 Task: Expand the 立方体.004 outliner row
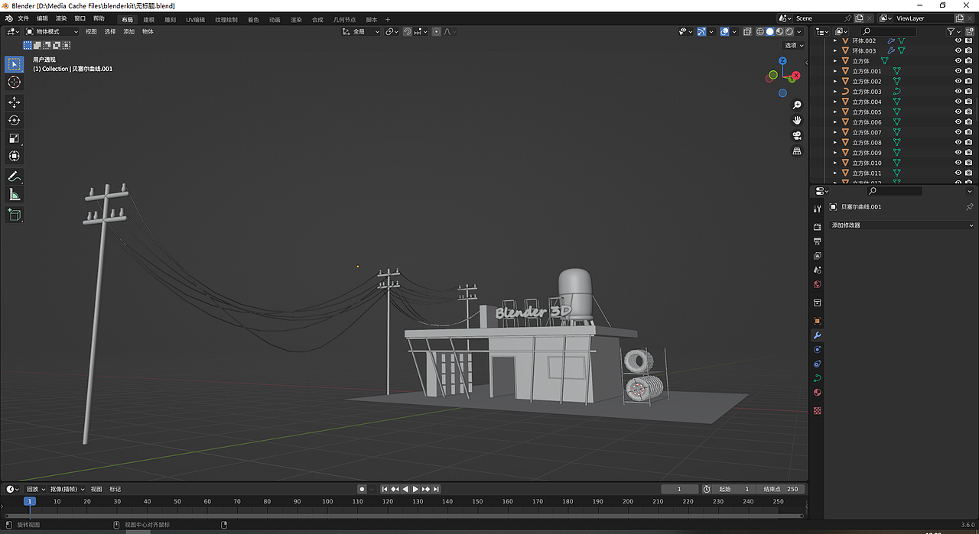(835, 102)
